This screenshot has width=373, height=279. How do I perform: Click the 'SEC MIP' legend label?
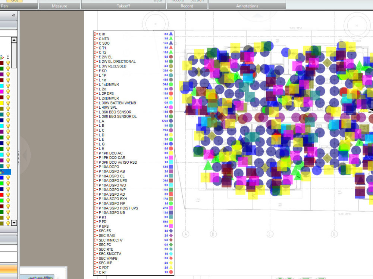click(106, 263)
